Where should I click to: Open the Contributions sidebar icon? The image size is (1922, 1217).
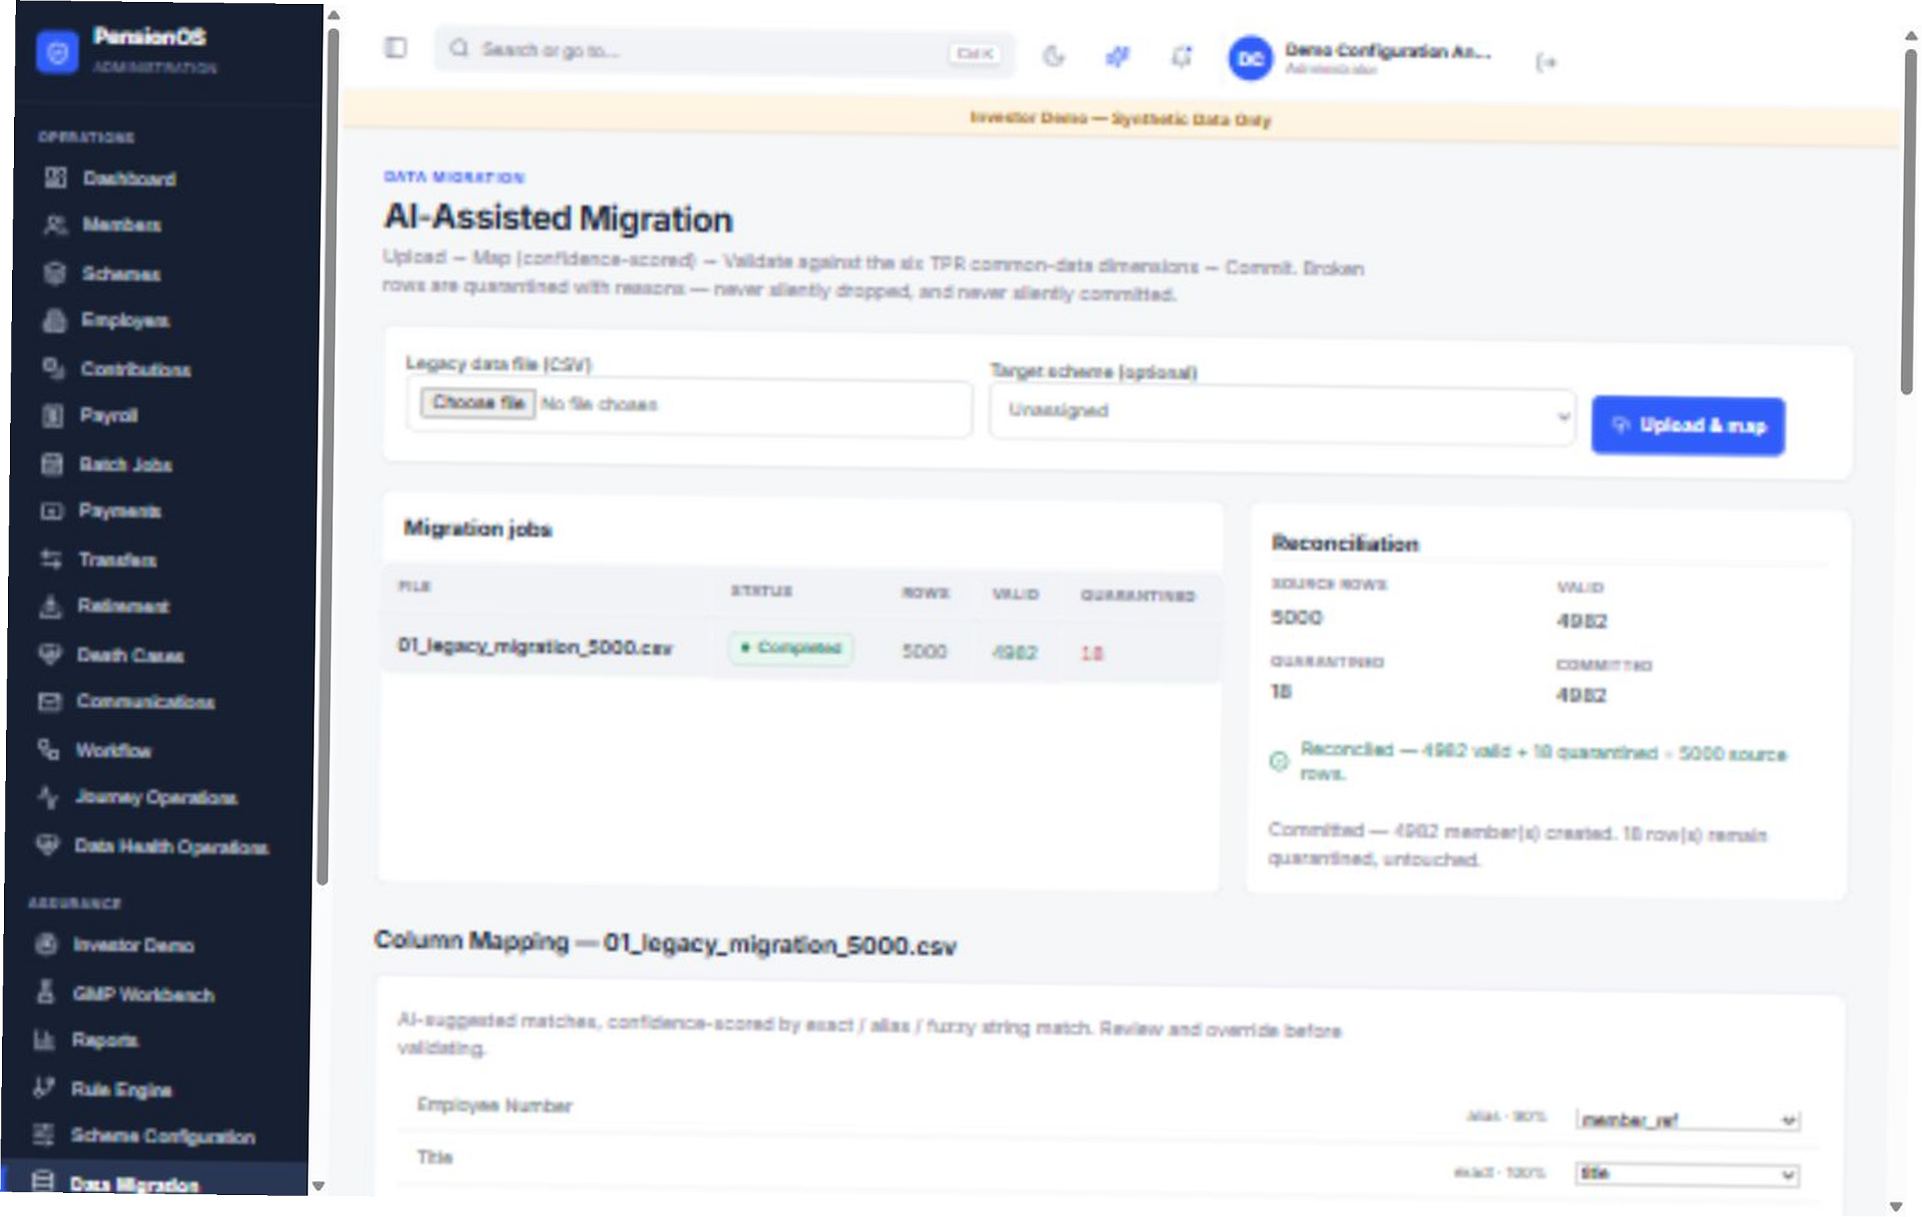54,368
